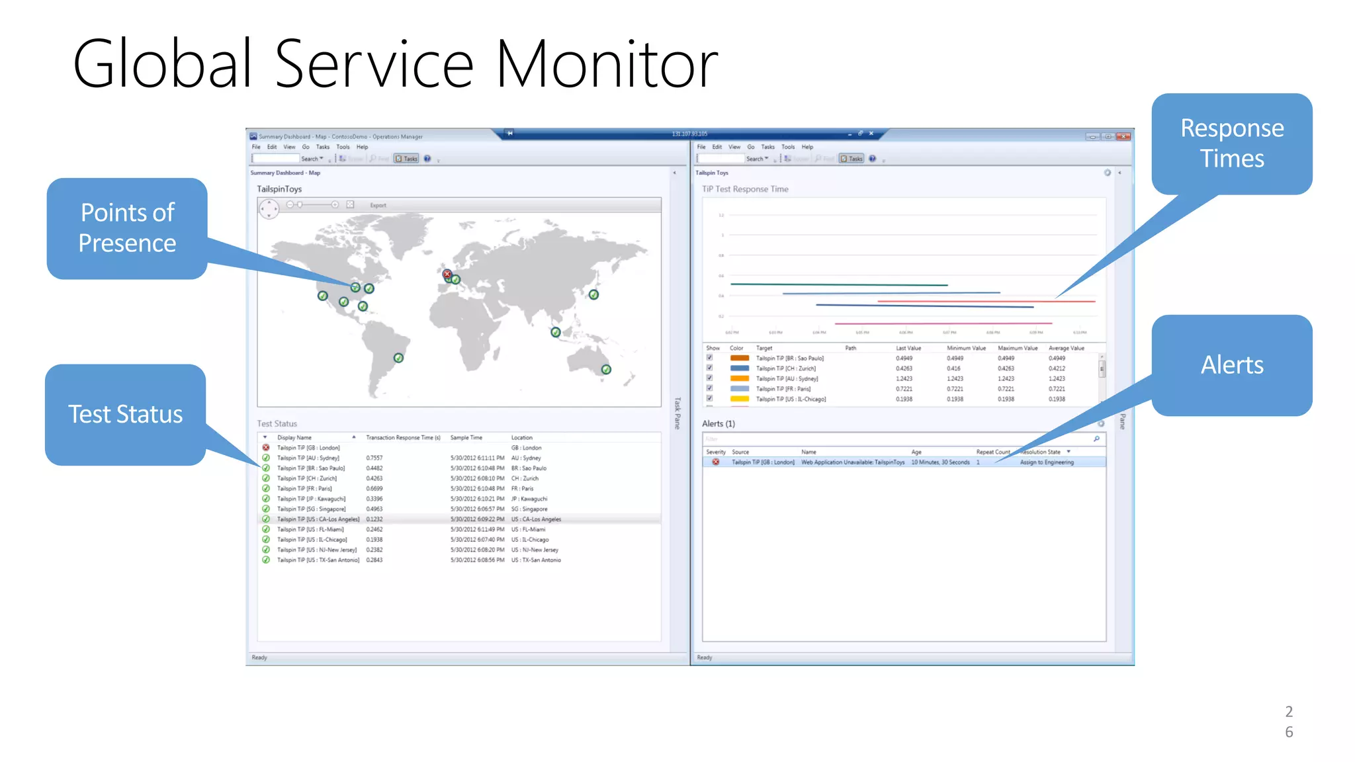
Task: Select the London Web Application Unavailable alert row
Action: tap(904, 462)
